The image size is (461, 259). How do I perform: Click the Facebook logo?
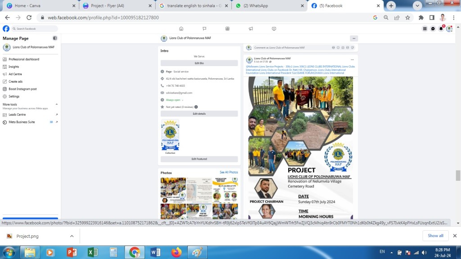[x=6, y=28]
